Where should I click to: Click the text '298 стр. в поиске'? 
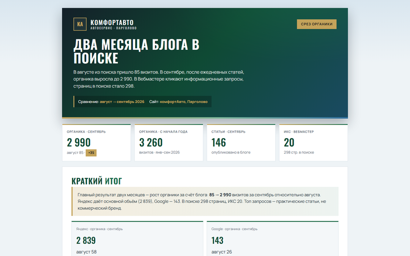click(x=299, y=152)
